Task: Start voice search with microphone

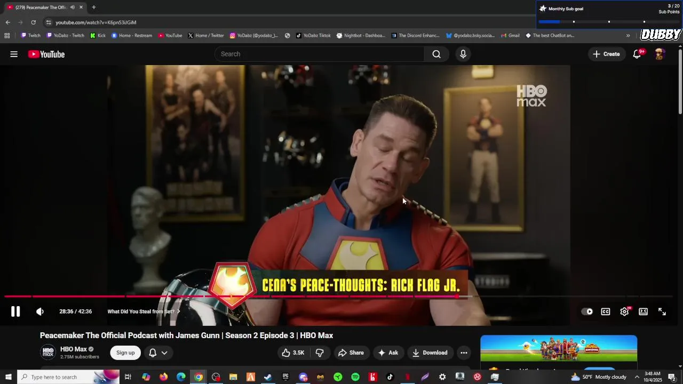Action: click(x=463, y=54)
